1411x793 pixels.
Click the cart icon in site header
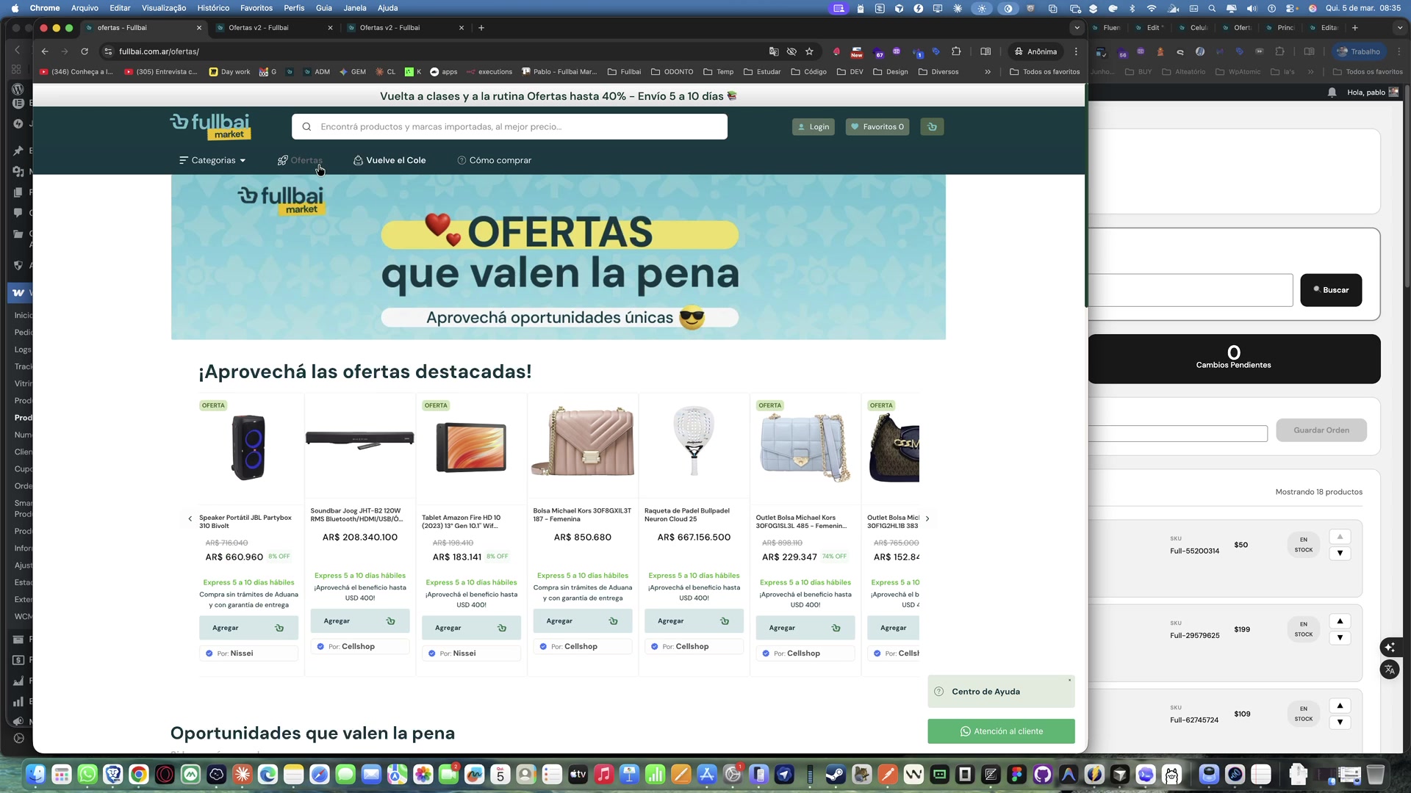[932, 127]
